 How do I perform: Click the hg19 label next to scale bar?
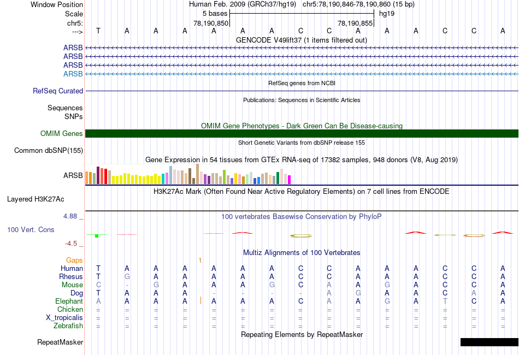coord(387,14)
